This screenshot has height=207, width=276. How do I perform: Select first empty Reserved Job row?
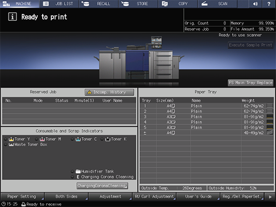coord(69,106)
